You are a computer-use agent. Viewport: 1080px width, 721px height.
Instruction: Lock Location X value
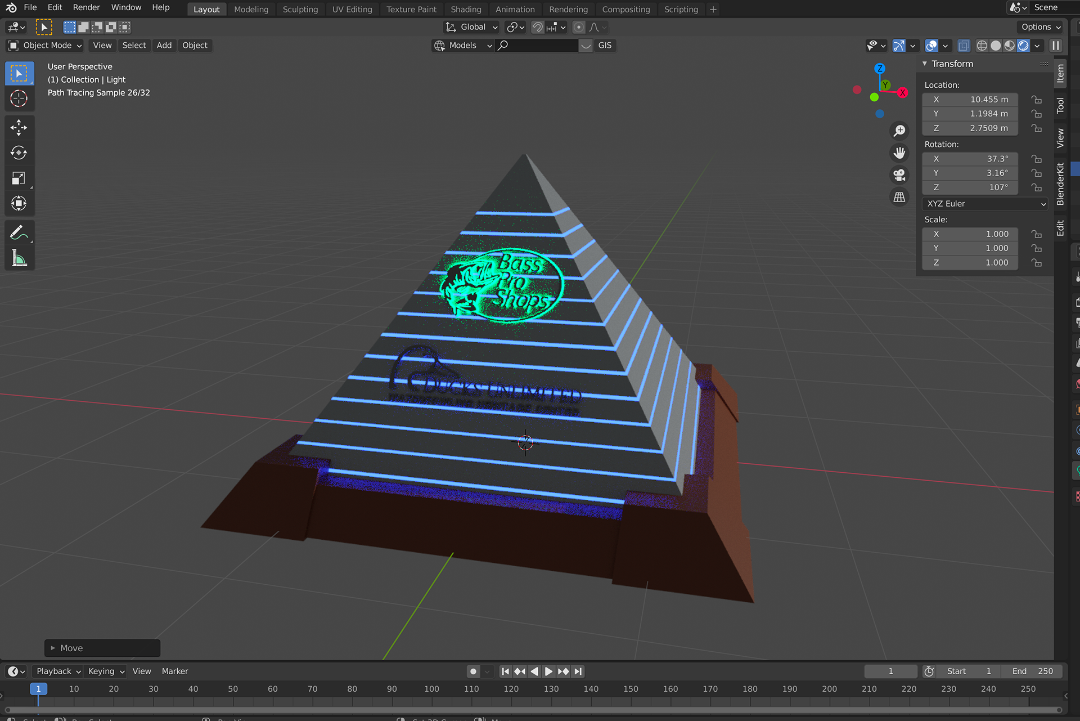[1036, 100]
